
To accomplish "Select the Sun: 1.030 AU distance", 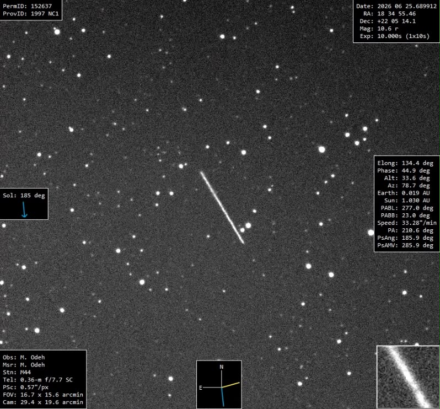I will tap(407, 201).
